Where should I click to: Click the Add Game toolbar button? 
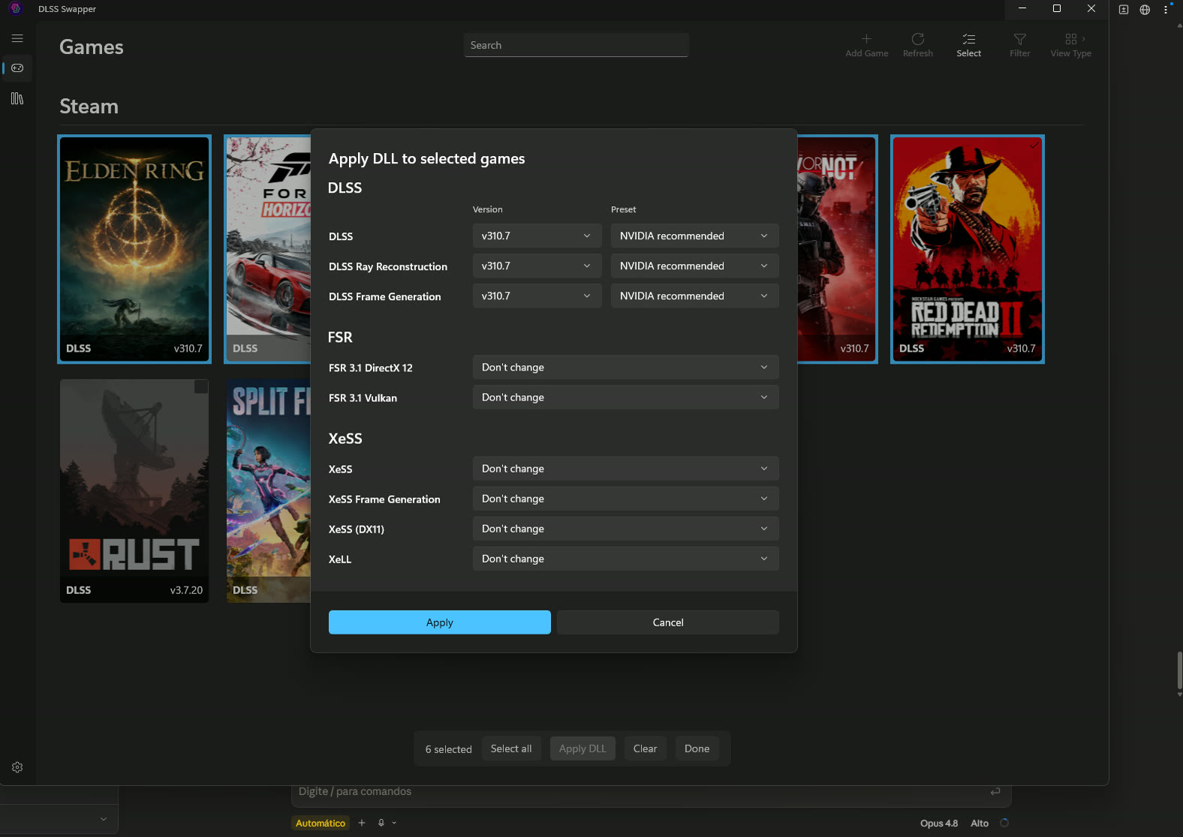[x=866, y=45]
